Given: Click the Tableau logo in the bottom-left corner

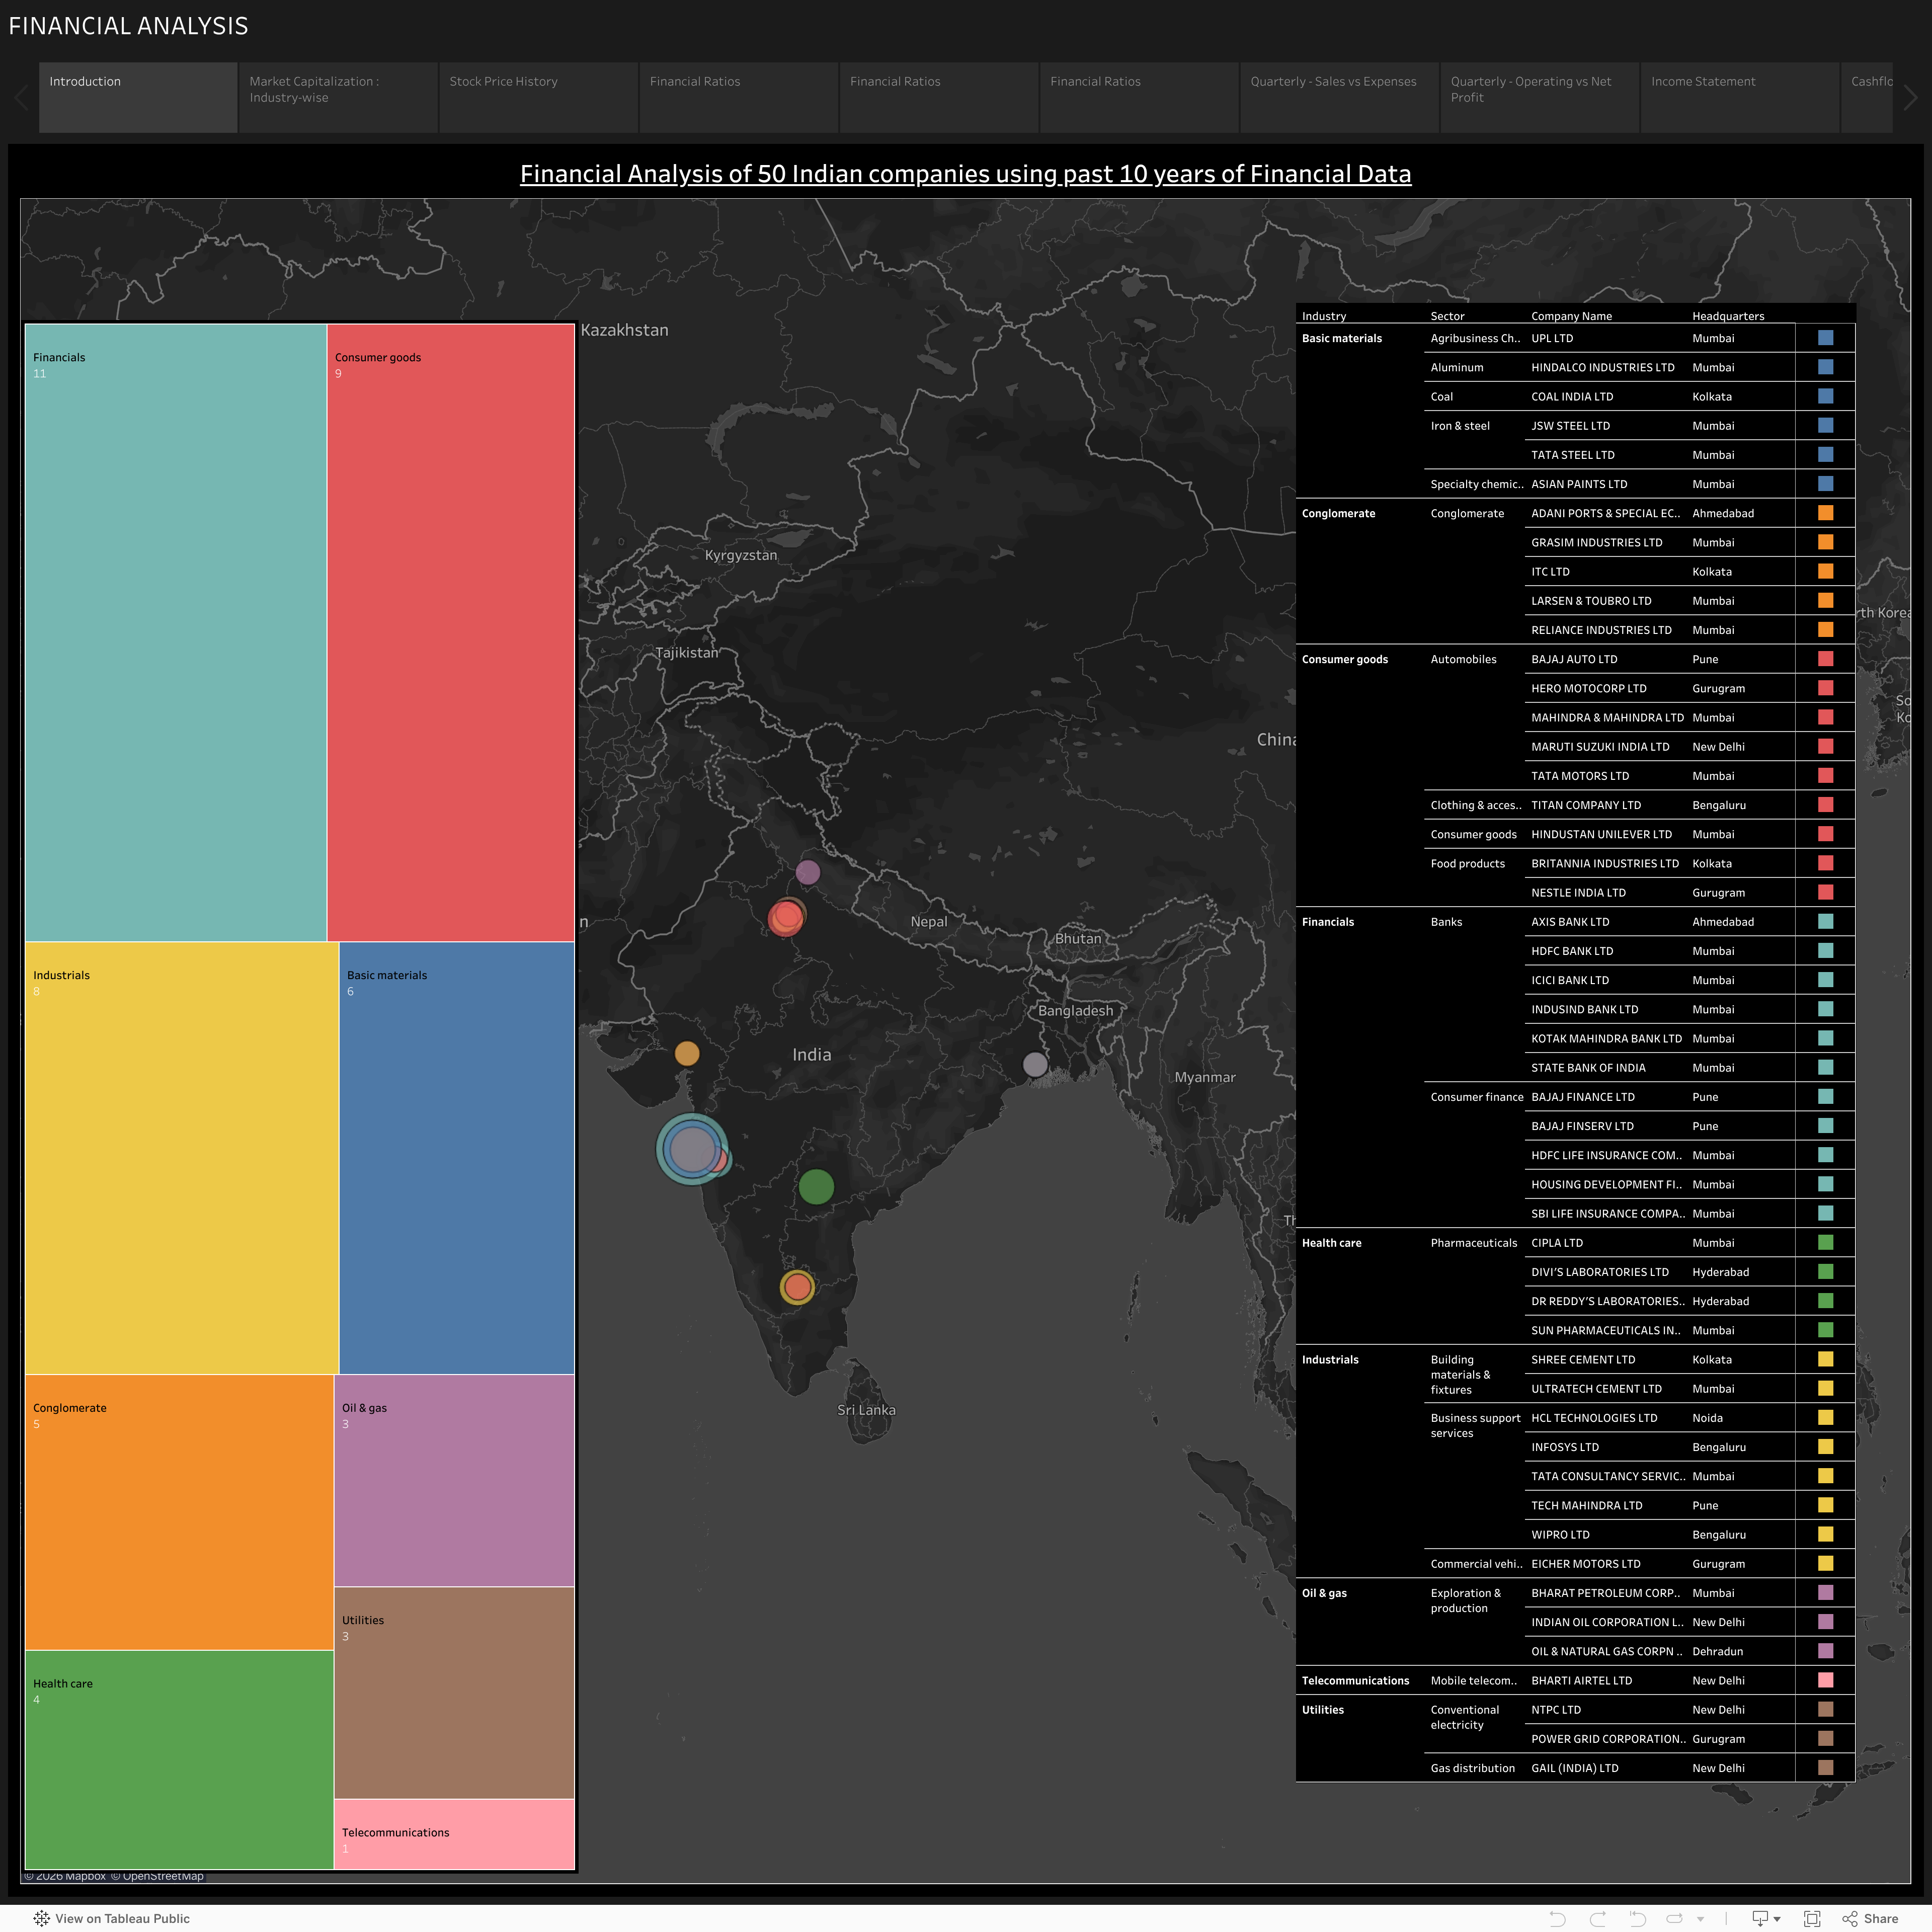Looking at the screenshot, I should pos(42,1918).
